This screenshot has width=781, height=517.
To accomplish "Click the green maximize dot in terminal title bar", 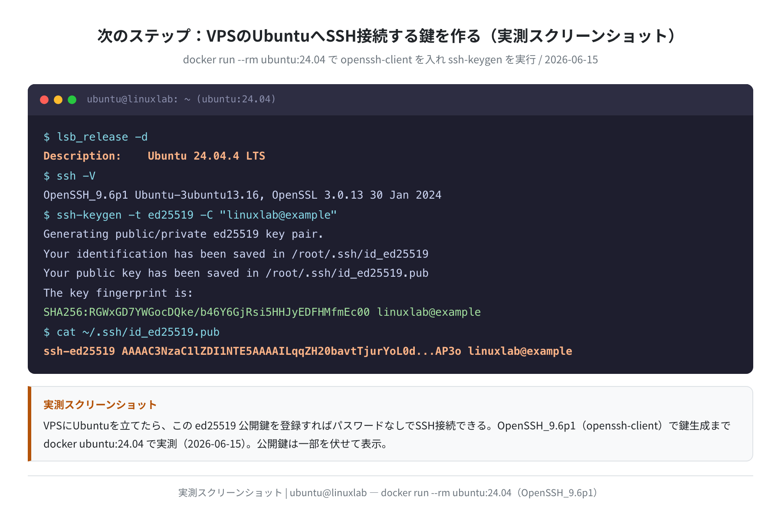I will click(72, 100).
